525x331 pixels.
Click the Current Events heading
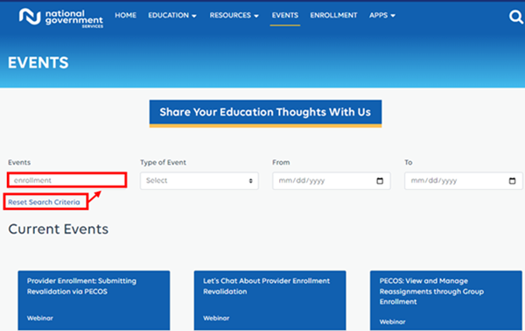click(59, 229)
